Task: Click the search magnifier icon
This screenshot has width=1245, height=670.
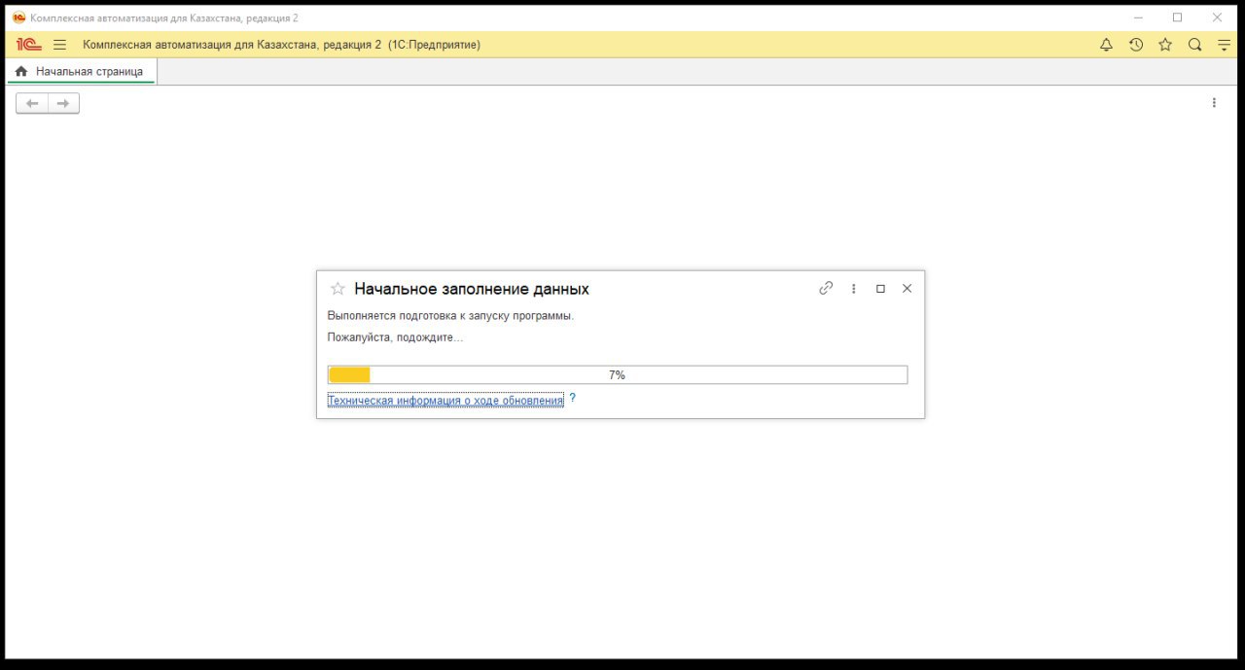Action: (x=1194, y=45)
